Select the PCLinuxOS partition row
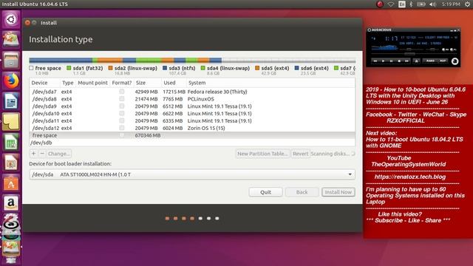Screen dimensions: 473x266 (192, 98)
